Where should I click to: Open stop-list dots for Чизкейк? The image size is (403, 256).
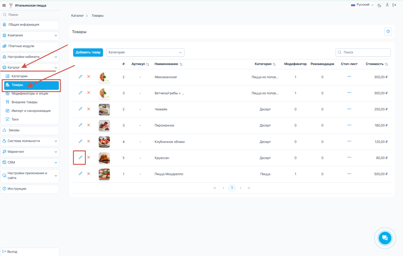(349, 109)
